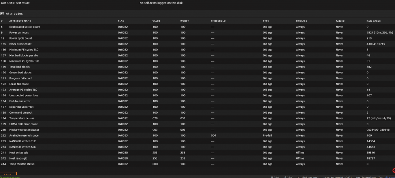Viewport: 395px width, 178px height.
Task: Select the Media wearout indicator row
Action: coord(197,130)
